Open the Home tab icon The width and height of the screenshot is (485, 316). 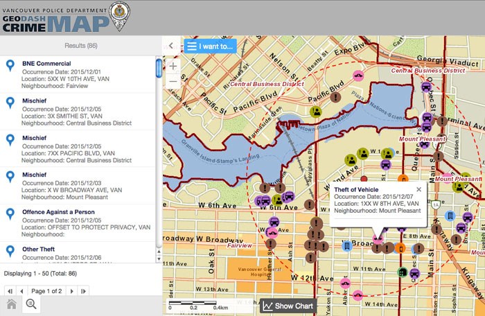point(12,304)
